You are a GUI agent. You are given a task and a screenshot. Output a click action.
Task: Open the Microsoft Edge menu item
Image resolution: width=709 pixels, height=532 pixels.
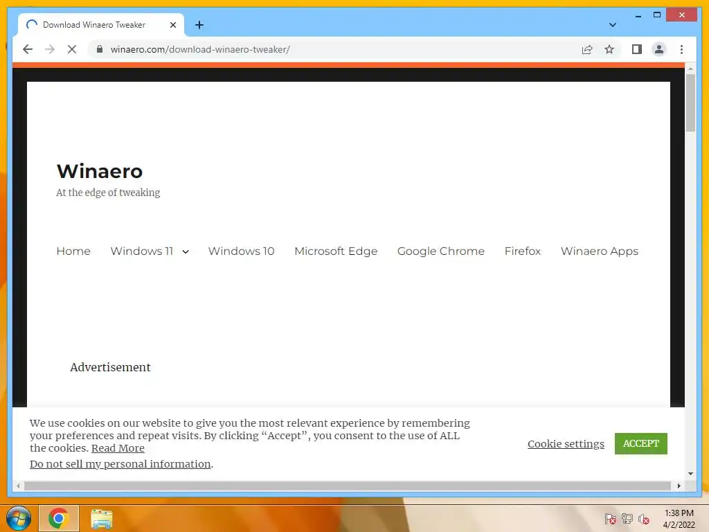pyautogui.click(x=336, y=251)
